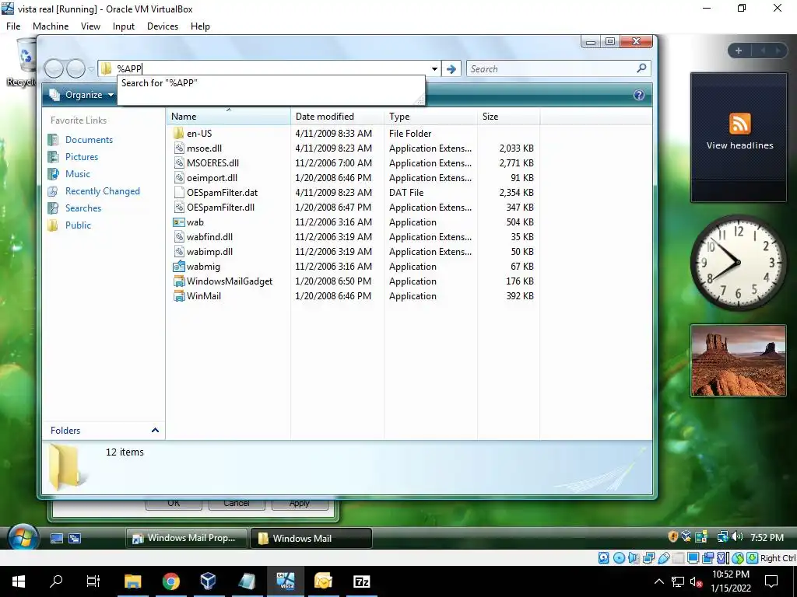Click the address bar containing %APP
The image size is (797, 597).
click(x=270, y=68)
